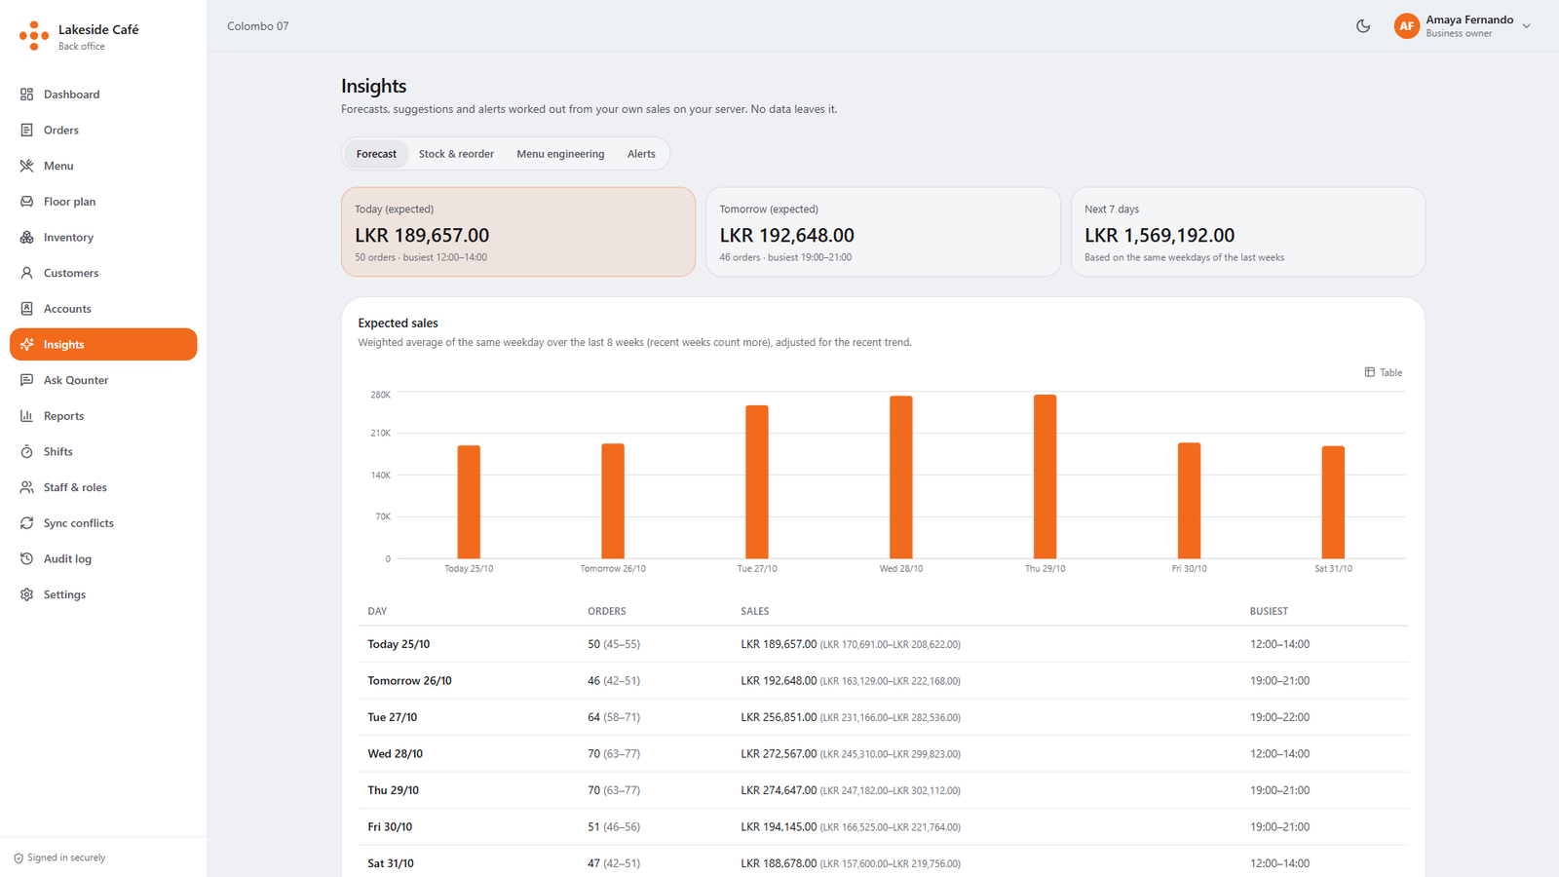Toggle dark mode moon icon

(1363, 26)
